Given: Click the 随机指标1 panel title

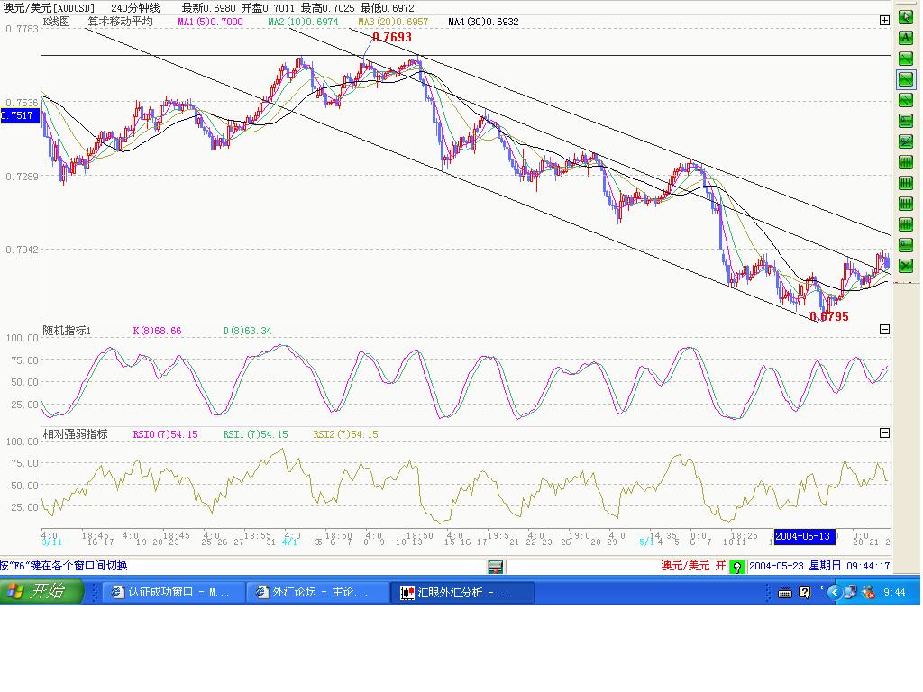Looking at the screenshot, I should [x=67, y=331].
